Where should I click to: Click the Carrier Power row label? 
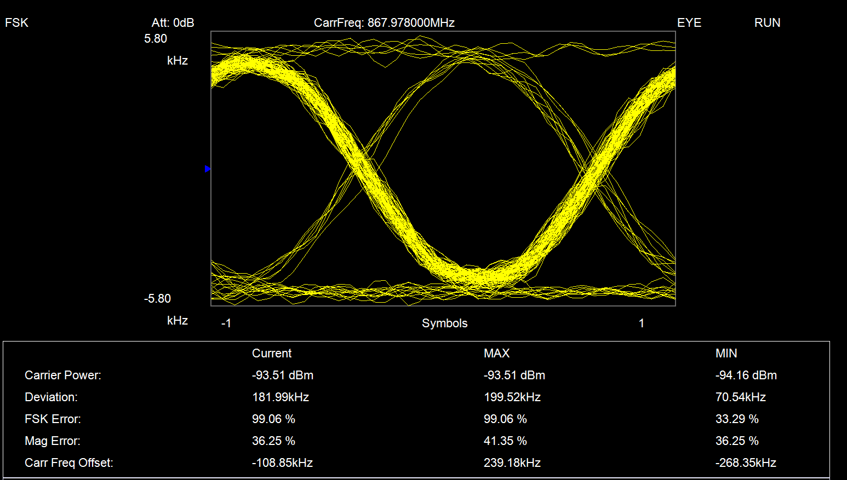point(63,375)
